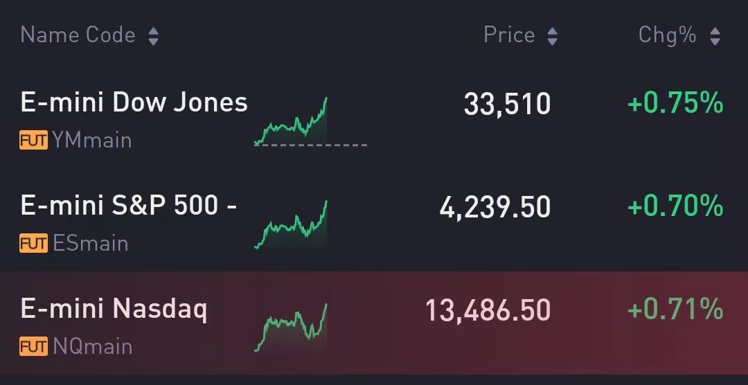Open the E-mini Dow Jones futures row

(x=134, y=102)
